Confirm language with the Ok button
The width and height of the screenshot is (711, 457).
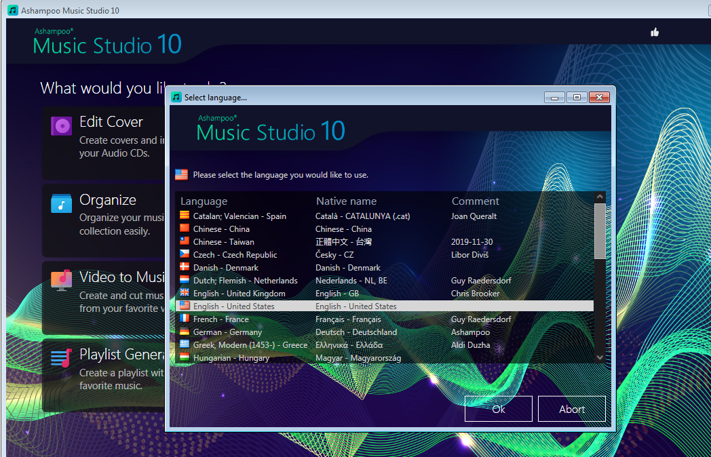click(x=499, y=409)
